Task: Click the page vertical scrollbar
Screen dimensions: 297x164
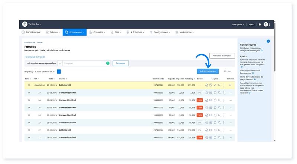Action: coord(275,46)
